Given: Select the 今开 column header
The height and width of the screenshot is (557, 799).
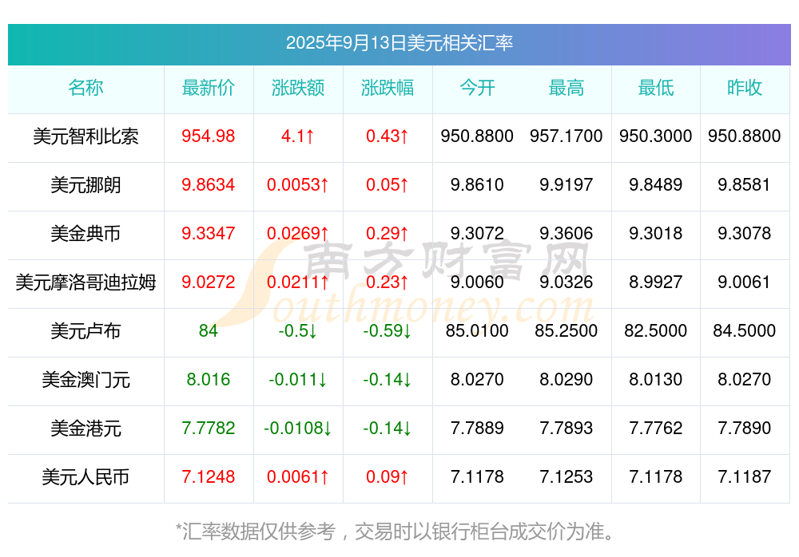Looking at the screenshot, I should 477,88.
